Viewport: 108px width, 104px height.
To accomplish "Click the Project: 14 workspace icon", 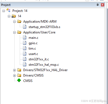I will pos(8,10).
